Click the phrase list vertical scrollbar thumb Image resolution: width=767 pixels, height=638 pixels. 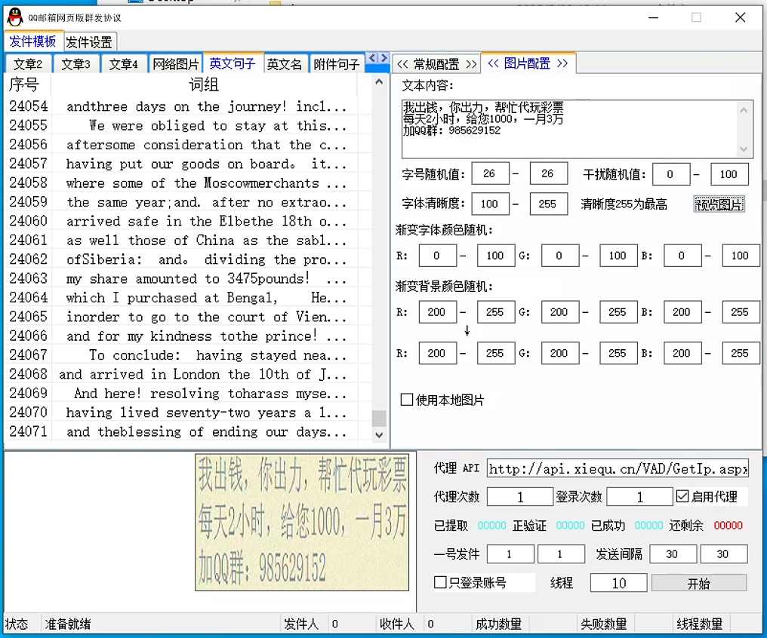coord(379,419)
